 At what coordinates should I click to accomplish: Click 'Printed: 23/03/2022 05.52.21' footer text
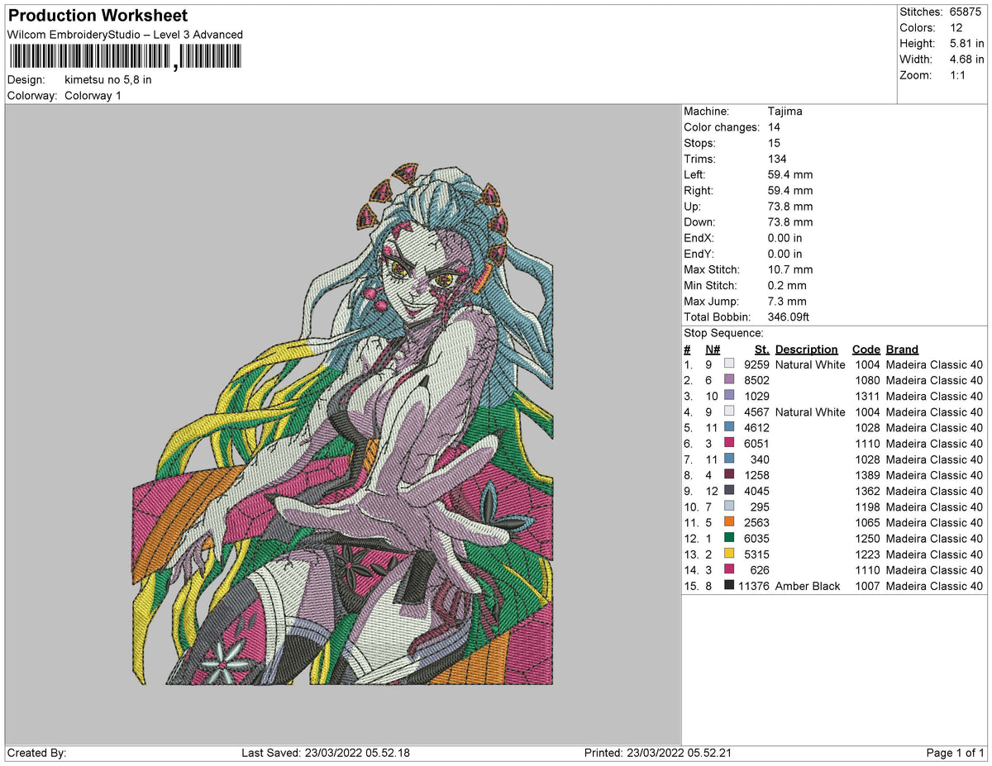[657, 753]
